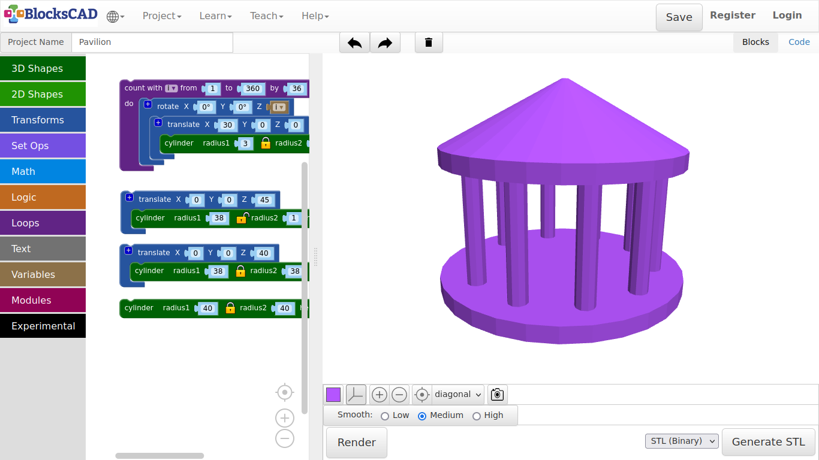Open the Project menu
This screenshot has height=460, width=819.
161,16
